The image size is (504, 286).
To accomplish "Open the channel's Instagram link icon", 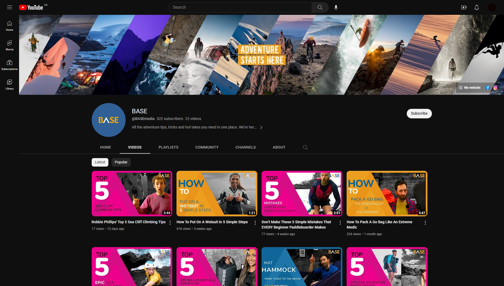I will (495, 88).
